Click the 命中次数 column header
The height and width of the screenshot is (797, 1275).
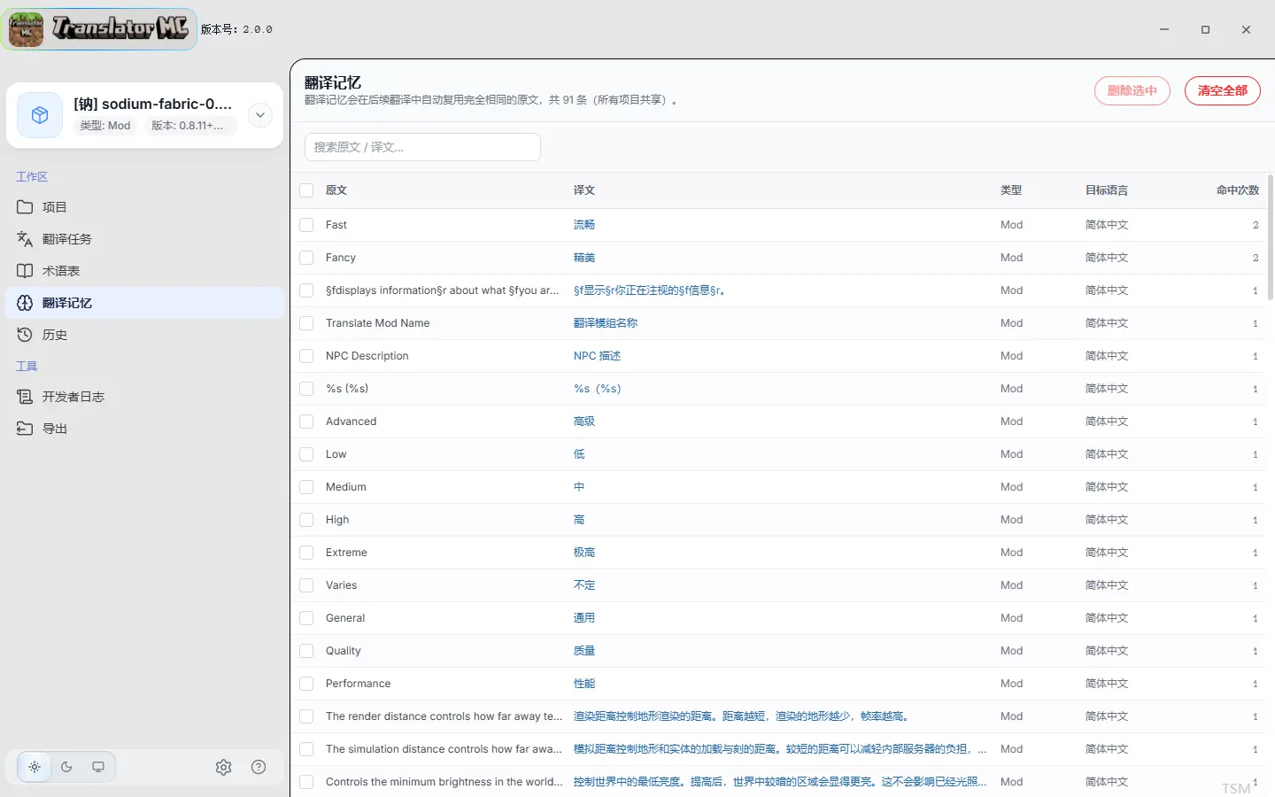coord(1238,190)
